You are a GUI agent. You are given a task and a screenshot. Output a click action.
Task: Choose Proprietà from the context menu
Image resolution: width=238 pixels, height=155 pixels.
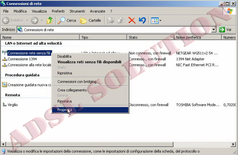click(65, 110)
